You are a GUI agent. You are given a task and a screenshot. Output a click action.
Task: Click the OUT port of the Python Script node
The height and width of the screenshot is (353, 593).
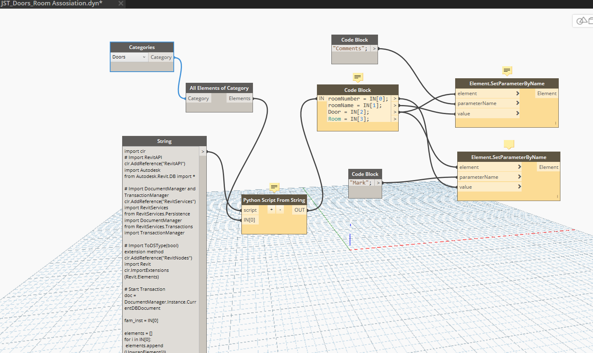coord(299,210)
